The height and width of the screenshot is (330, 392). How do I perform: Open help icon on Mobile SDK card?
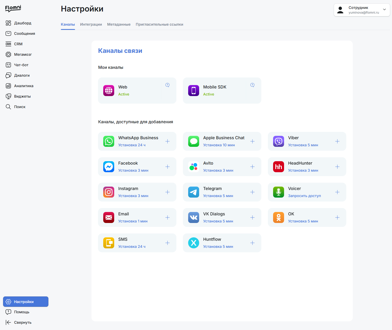(x=252, y=85)
